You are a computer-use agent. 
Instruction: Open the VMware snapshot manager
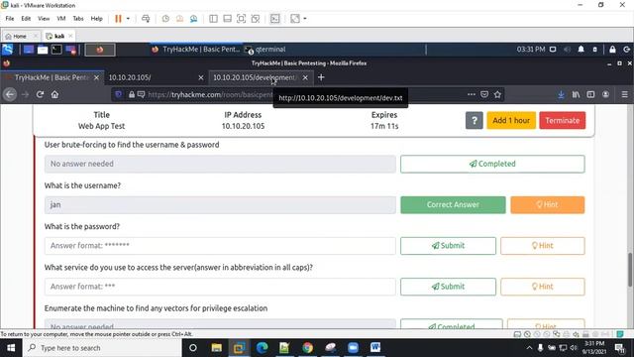click(194, 19)
